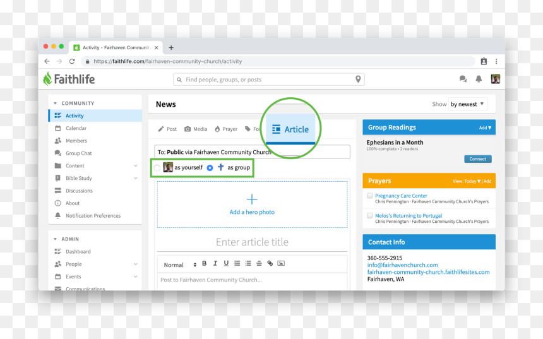
Task: Open Calendar in the sidebar
Action: (x=76, y=128)
